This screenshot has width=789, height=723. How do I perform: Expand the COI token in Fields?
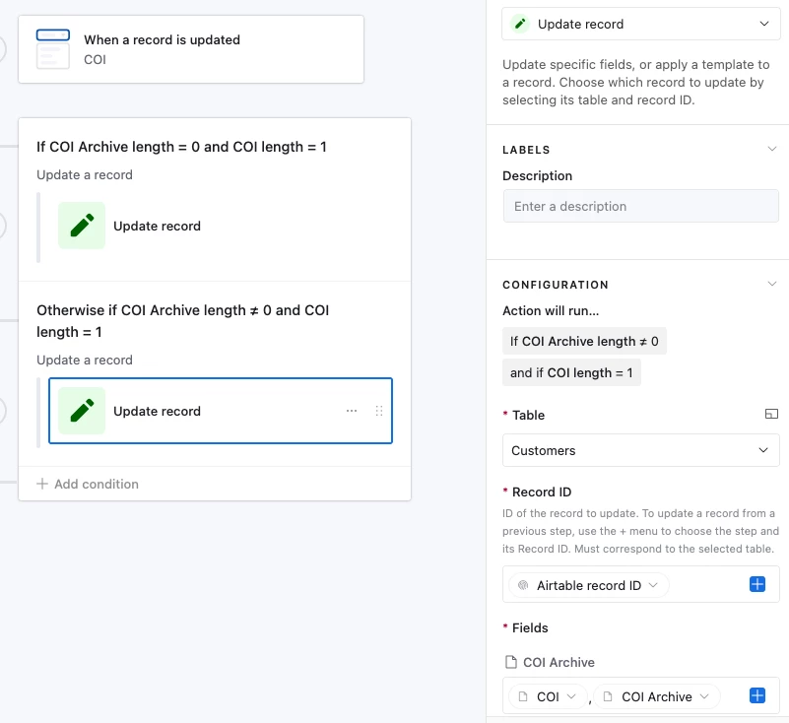click(x=548, y=696)
